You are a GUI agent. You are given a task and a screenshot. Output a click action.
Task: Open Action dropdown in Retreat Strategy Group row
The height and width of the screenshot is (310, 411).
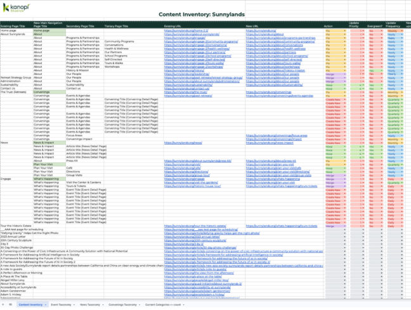[x=344, y=78]
